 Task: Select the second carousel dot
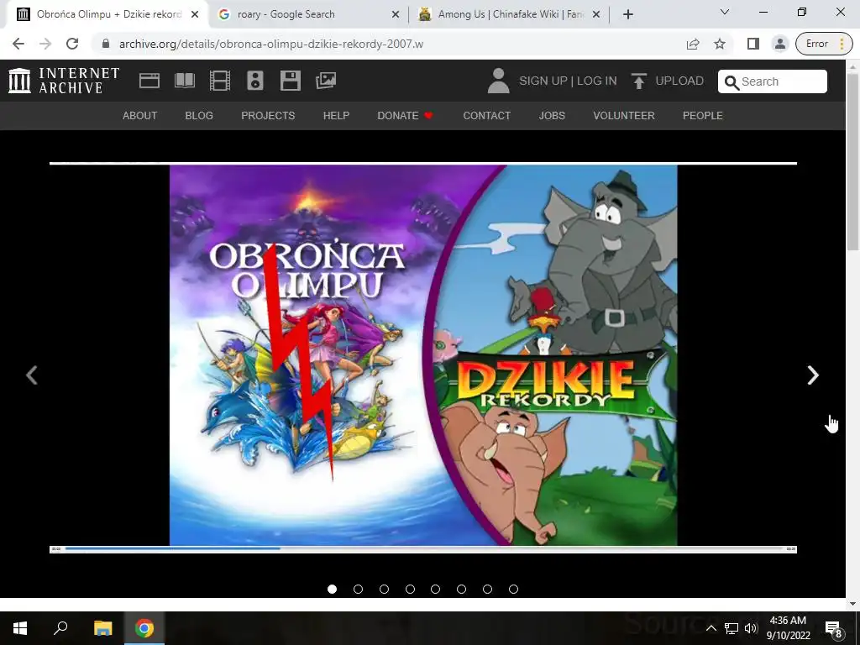pos(358,589)
